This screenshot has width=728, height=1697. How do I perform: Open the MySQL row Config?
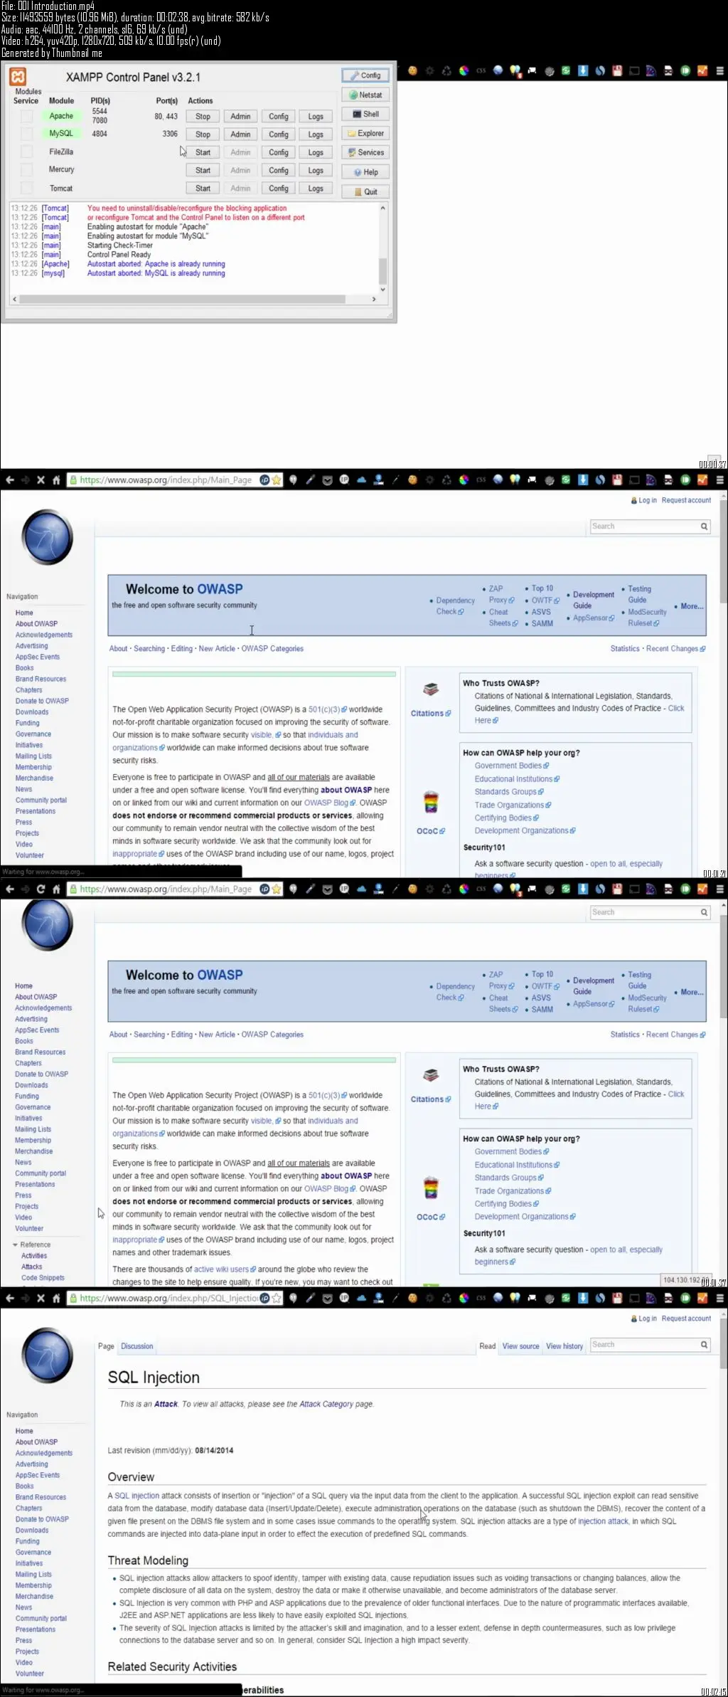[279, 134]
